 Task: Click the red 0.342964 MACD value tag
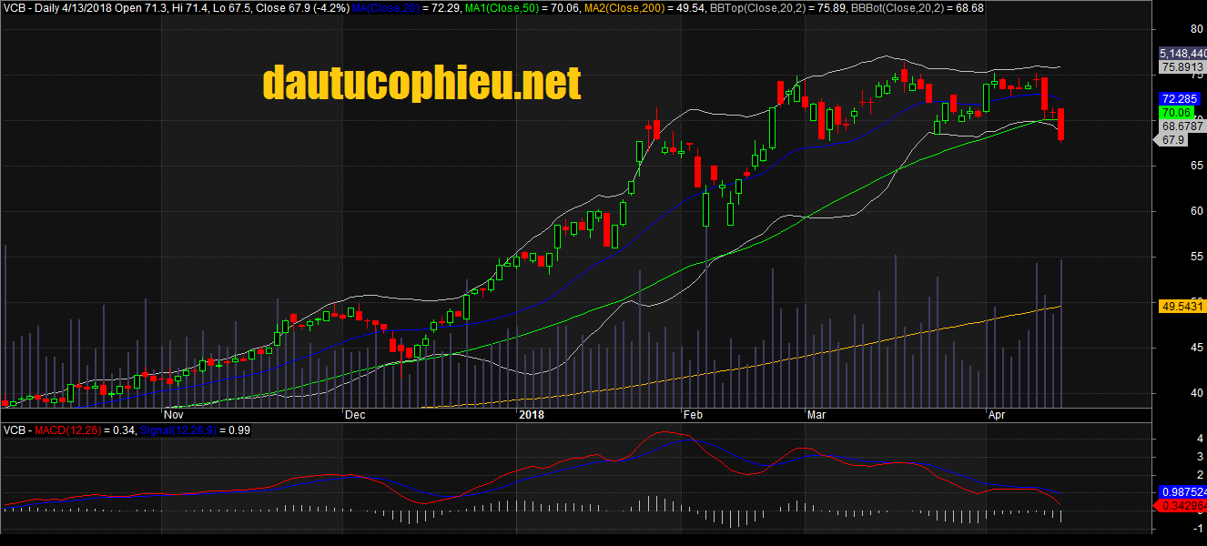[x=1182, y=504]
